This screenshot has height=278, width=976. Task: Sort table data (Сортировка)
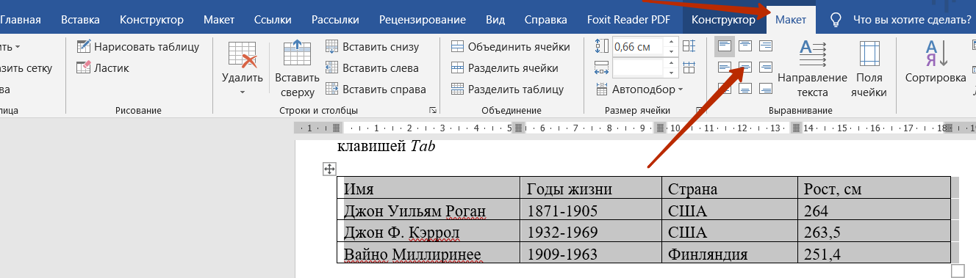(935, 62)
